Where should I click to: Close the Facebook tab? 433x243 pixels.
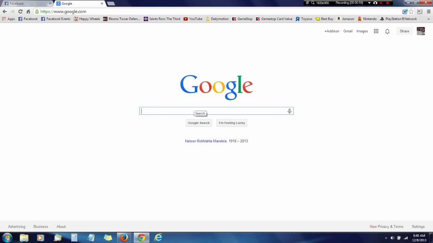(x=50, y=3)
